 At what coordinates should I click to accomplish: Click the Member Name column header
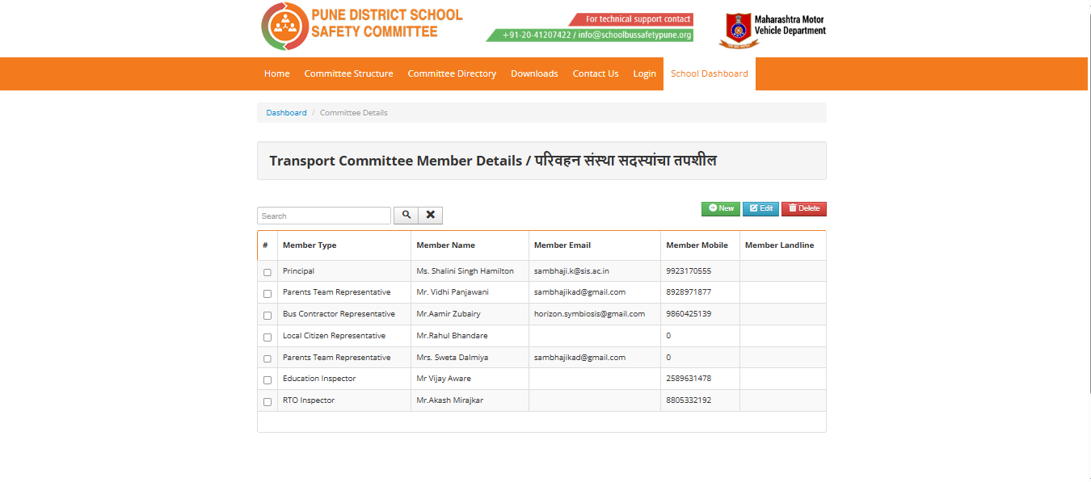[x=446, y=245]
